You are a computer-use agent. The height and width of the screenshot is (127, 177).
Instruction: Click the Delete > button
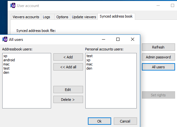68,100
